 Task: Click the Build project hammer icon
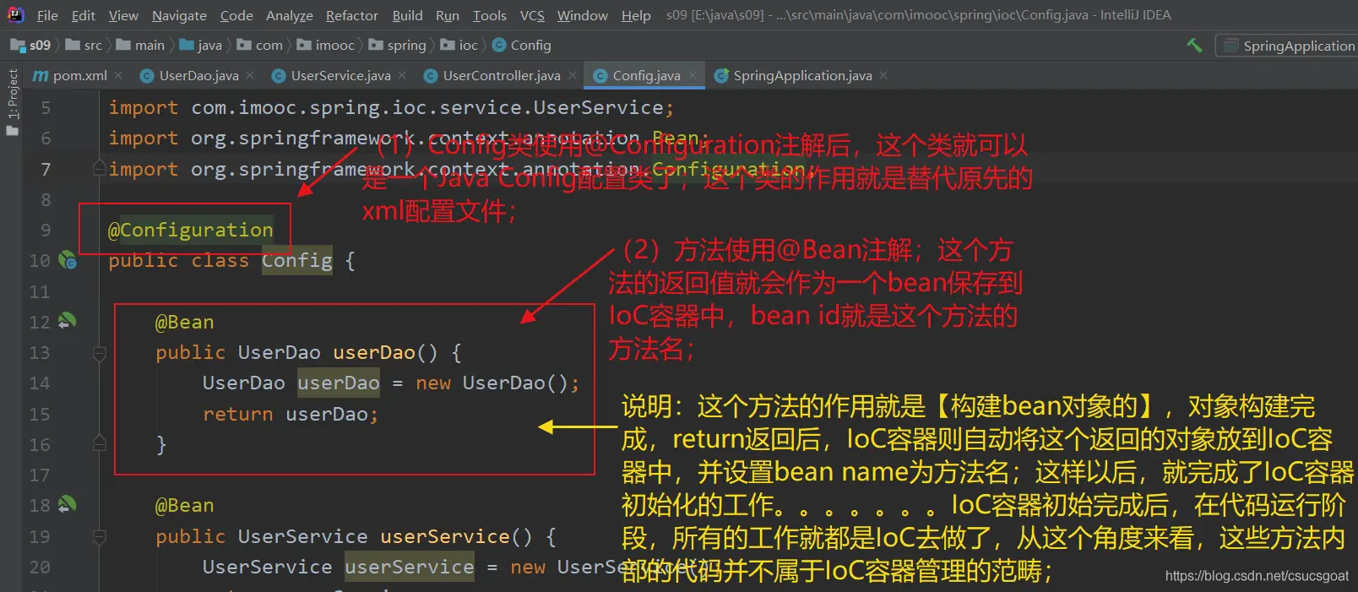[1194, 46]
